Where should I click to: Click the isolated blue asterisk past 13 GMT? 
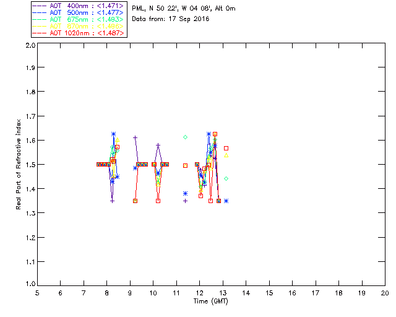pos(226,201)
